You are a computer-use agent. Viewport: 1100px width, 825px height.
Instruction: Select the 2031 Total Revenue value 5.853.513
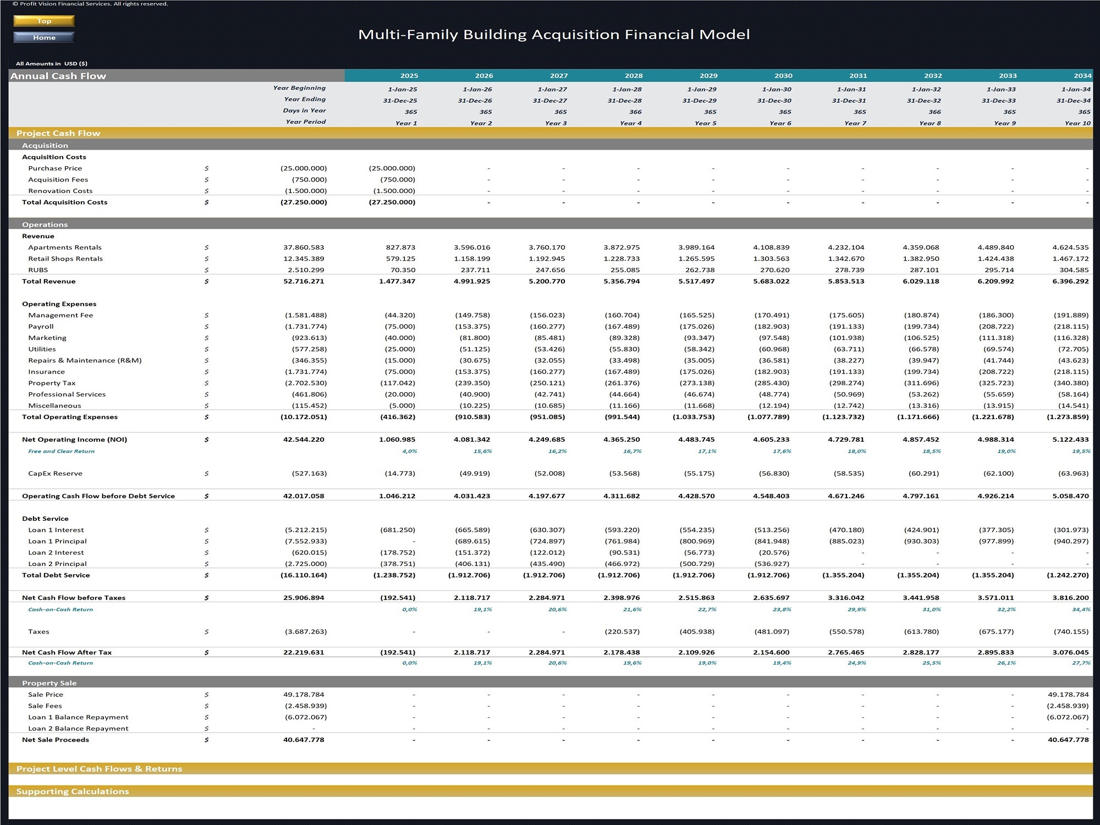click(x=846, y=281)
